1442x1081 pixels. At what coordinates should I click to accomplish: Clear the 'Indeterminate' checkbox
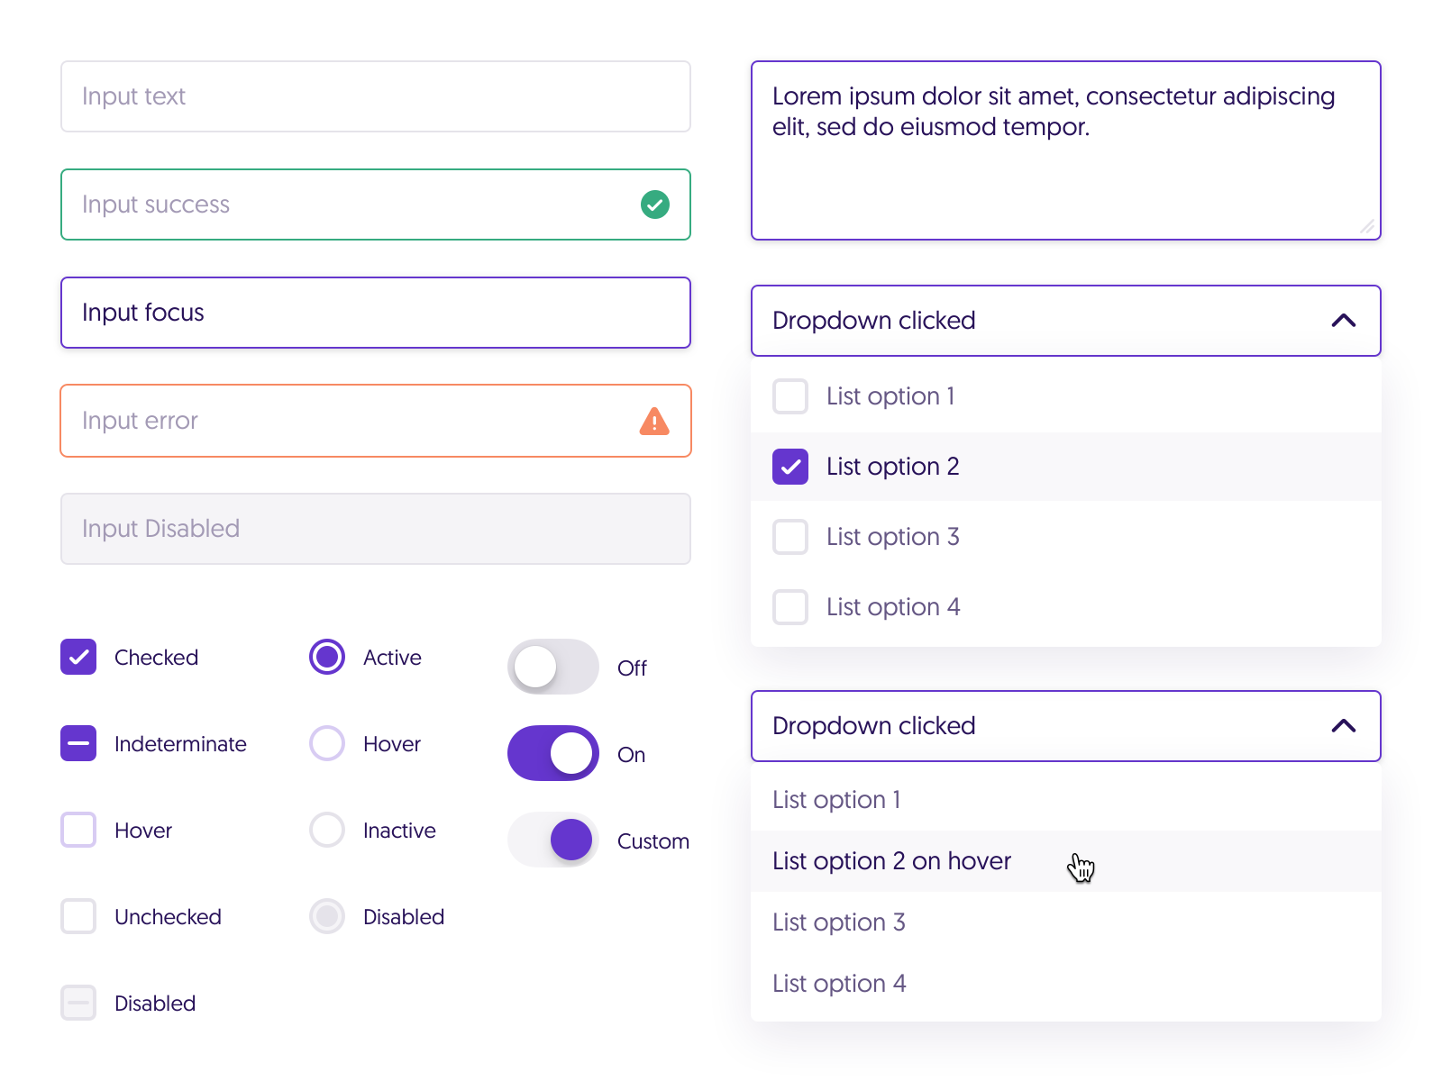click(x=78, y=743)
